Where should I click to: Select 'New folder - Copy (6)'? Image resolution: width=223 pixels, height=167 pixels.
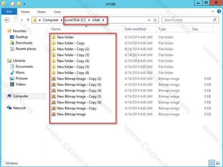73,73
